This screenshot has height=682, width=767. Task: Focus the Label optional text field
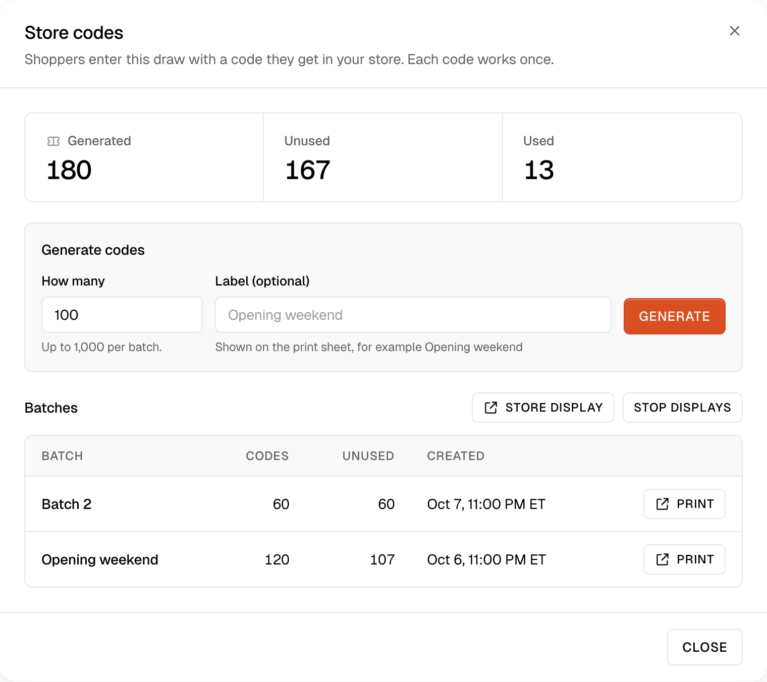pyautogui.click(x=413, y=315)
